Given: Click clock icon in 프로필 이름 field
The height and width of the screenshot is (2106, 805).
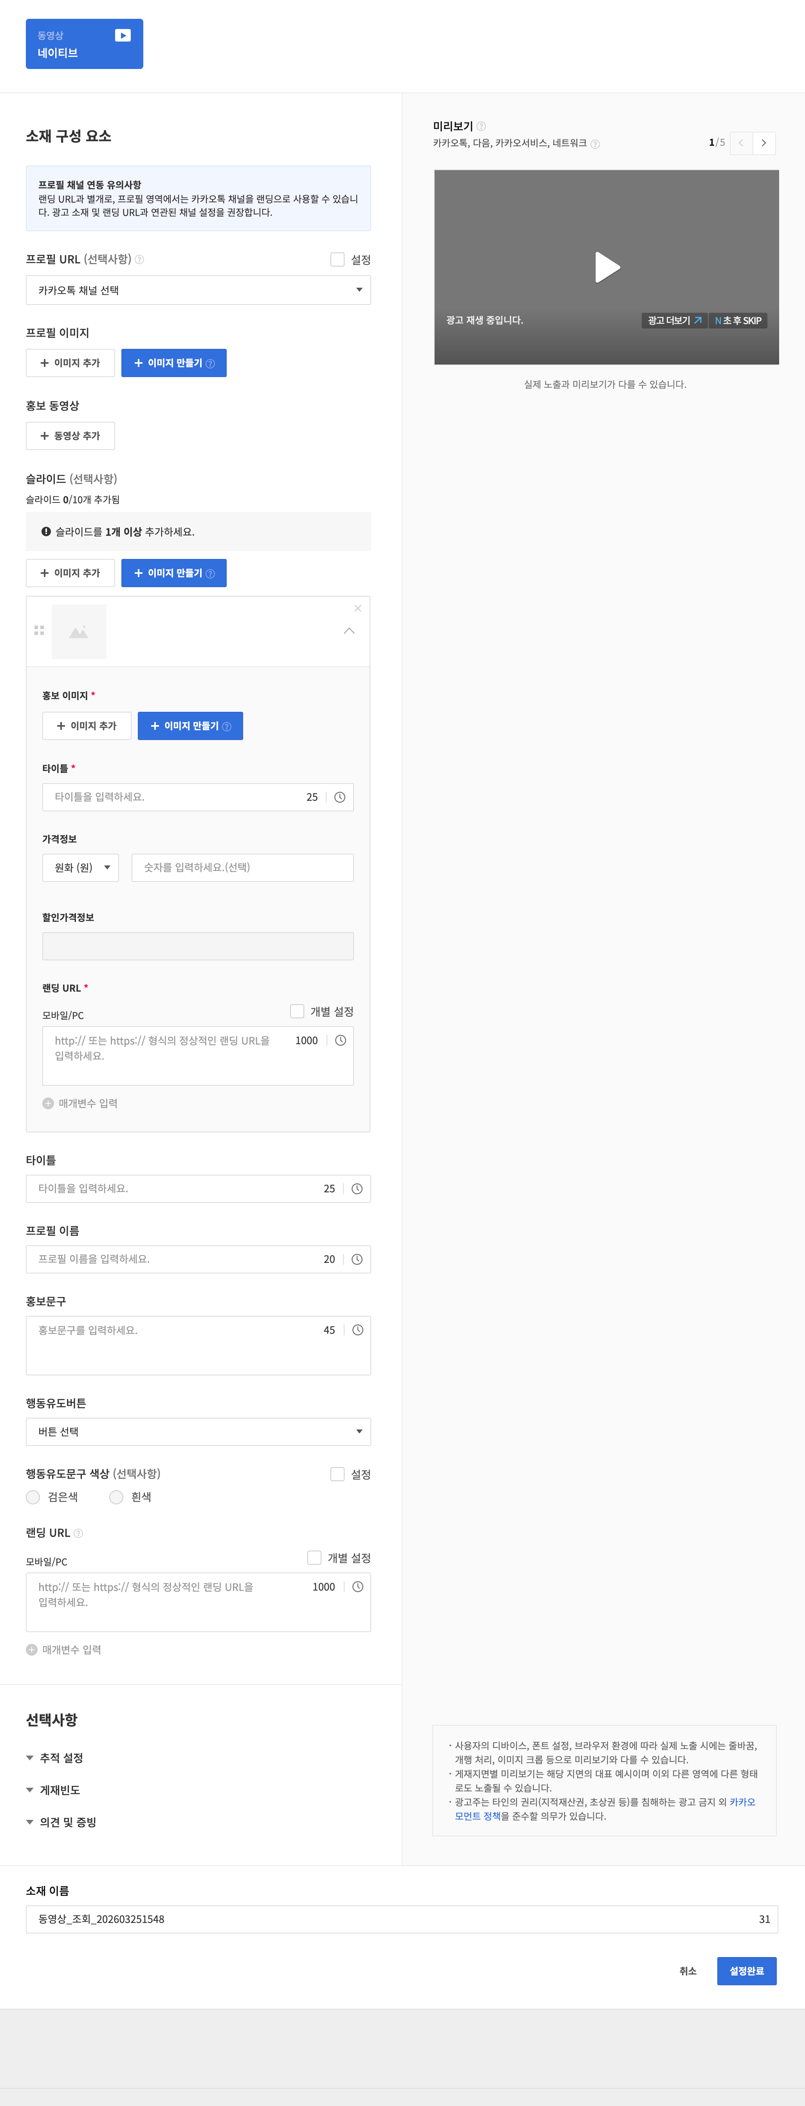Looking at the screenshot, I should pos(357,1260).
